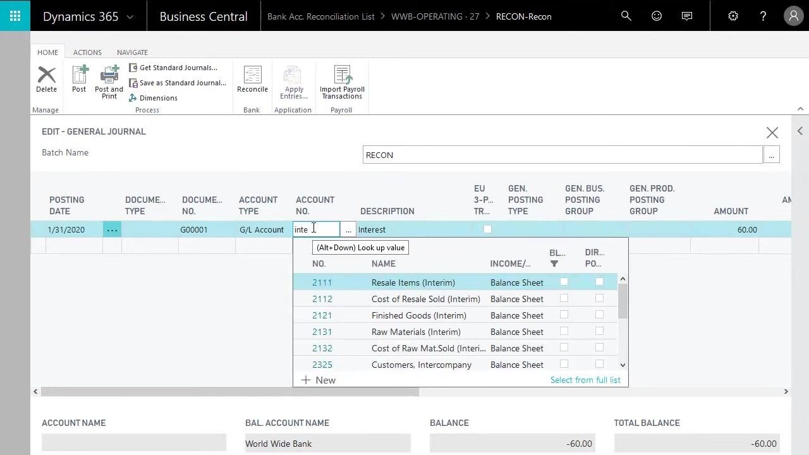Image resolution: width=809 pixels, height=455 pixels.
Task: Expand the right side pane chevron
Action: (x=800, y=131)
